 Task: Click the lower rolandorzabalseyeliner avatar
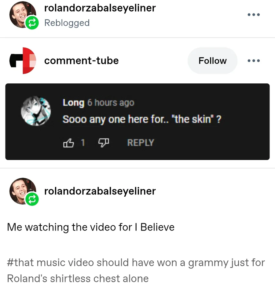click(x=21, y=190)
